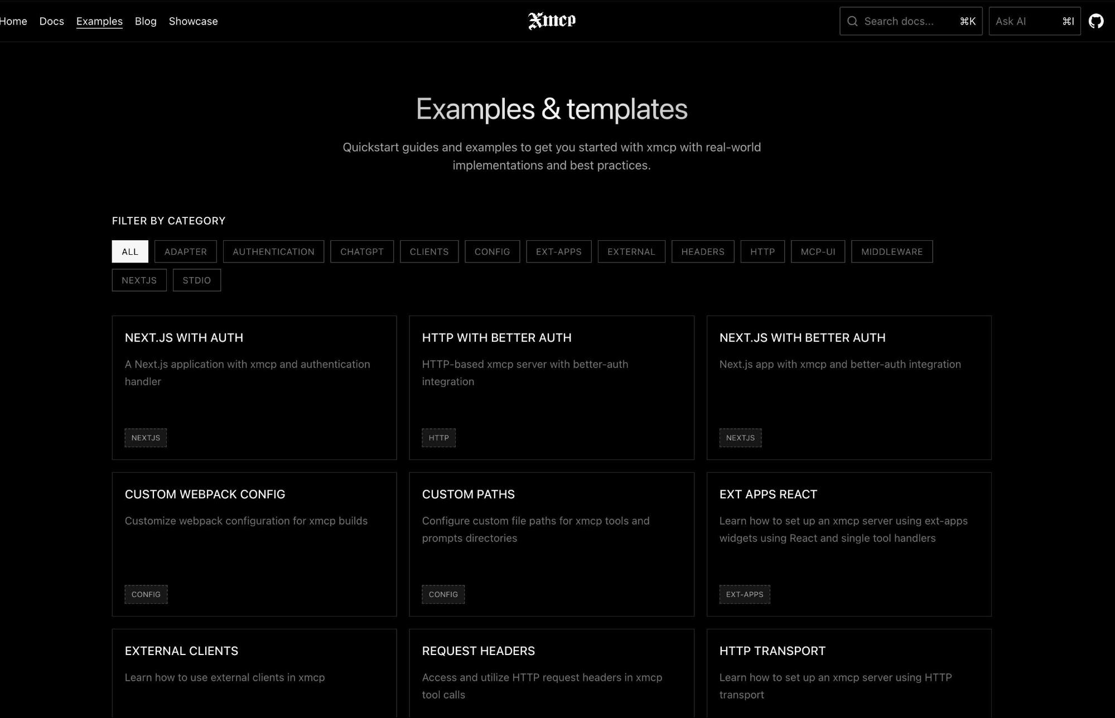Viewport: 1115px width, 718px height.
Task: Open the Blog nav link
Action: [x=146, y=21]
